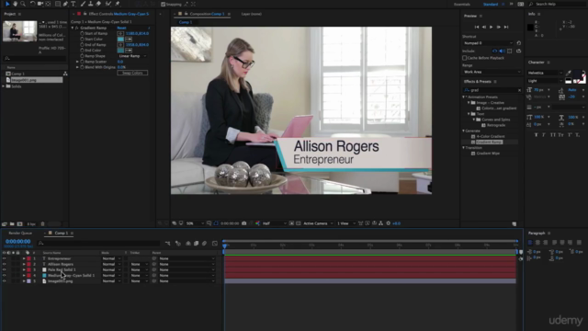Toggle Include video eye in Preview panel
Viewport: 588px width, 331px height.
point(494,51)
